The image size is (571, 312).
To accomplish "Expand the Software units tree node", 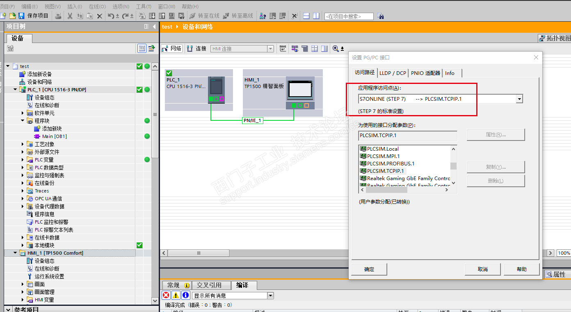I will click(x=23, y=113).
